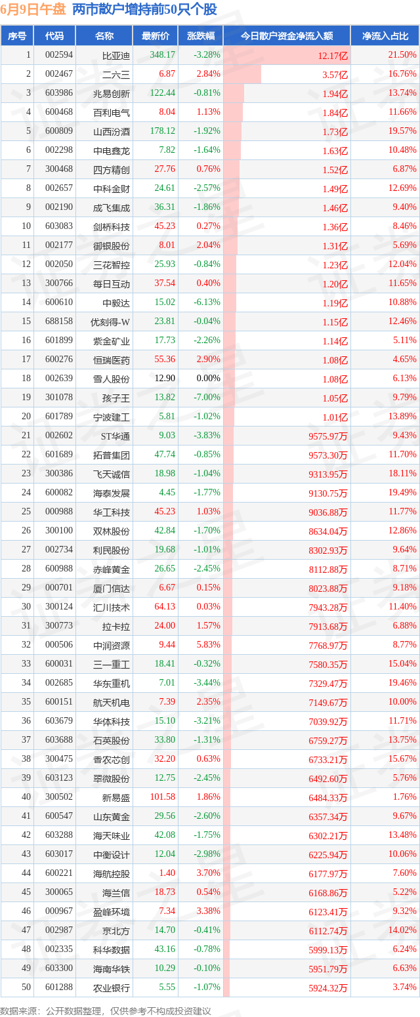Click the 今日散户资金净流入额 column header
The height and width of the screenshot is (1017, 420).
point(287,36)
